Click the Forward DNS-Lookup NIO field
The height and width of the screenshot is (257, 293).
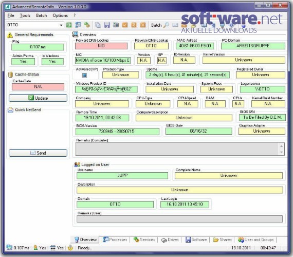click(x=101, y=46)
